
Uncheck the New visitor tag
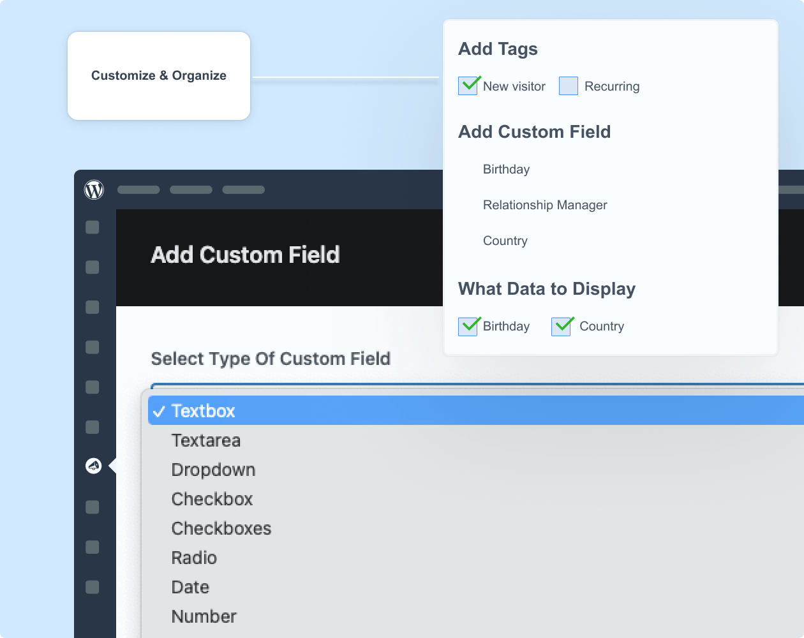pos(468,85)
